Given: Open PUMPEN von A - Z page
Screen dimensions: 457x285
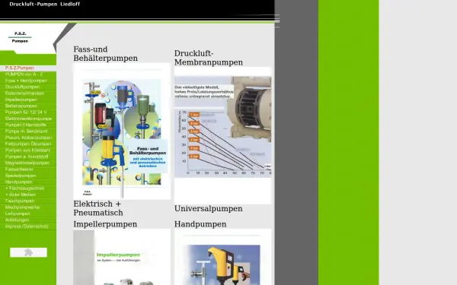Looking at the screenshot, I should [x=28, y=74].
